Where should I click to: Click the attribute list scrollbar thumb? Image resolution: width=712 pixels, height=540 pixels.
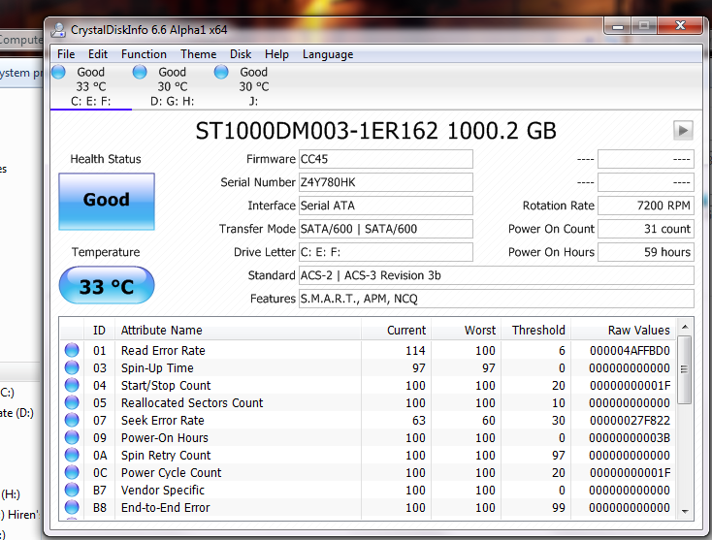[x=685, y=369]
